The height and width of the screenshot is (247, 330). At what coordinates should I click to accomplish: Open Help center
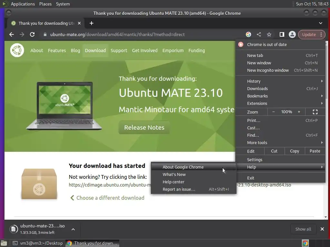coord(194,182)
